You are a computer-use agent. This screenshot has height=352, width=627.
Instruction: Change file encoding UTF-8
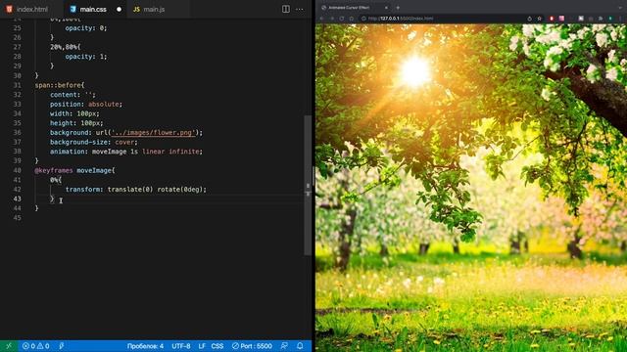coord(180,346)
